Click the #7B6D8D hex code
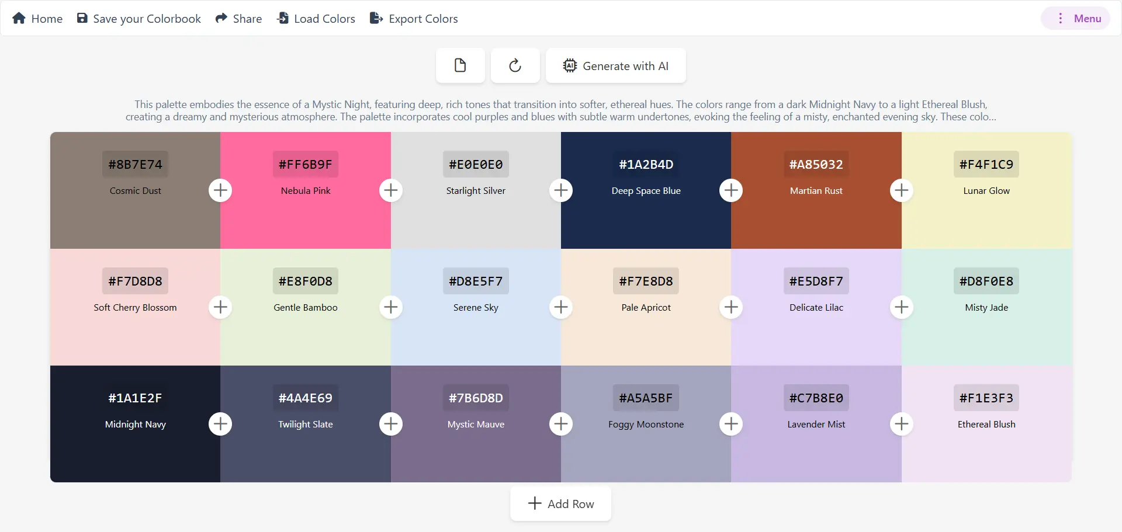The width and height of the screenshot is (1122, 532). pos(476,398)
